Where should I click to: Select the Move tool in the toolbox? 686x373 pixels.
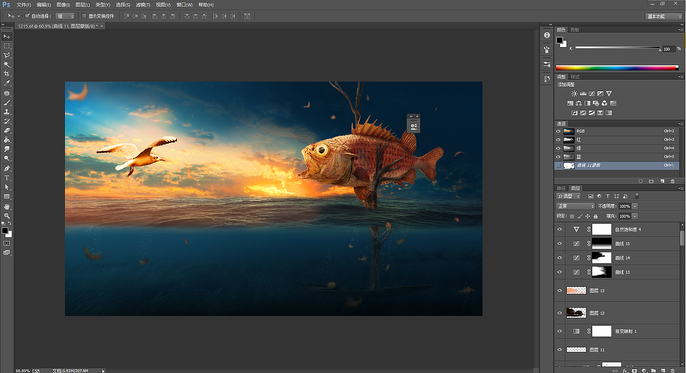[7, 36]
